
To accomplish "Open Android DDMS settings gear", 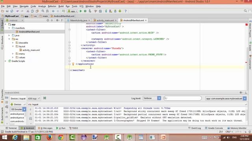I will (241, 92).
